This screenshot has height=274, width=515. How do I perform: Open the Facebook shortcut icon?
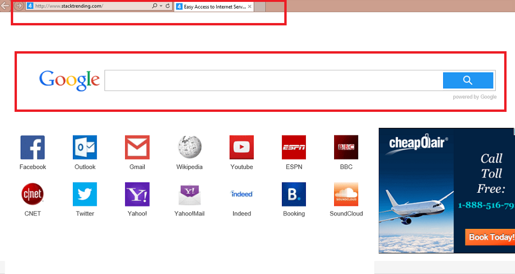[x=32, y=148]
